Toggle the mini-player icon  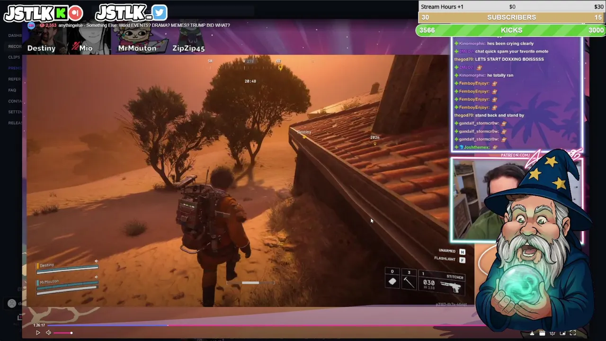[562, 333]
